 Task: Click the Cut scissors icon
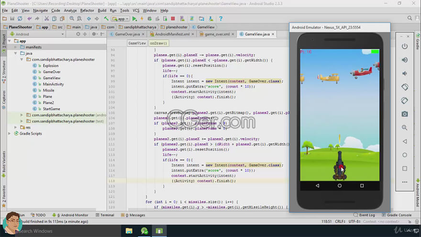click(x=47, y=19)
